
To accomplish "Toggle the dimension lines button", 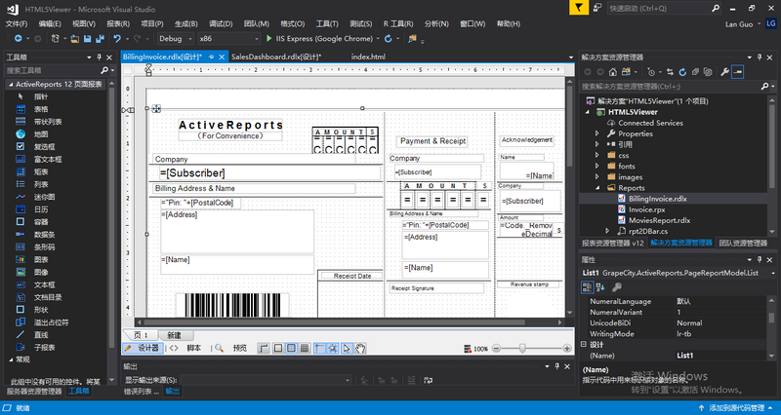I will coord(263,349).
